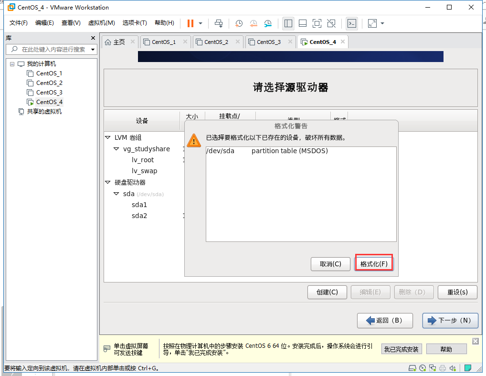The height and width of the screenshot is (376, 486).
Task: Pause the running virtual machine
Action: (190, 23)
